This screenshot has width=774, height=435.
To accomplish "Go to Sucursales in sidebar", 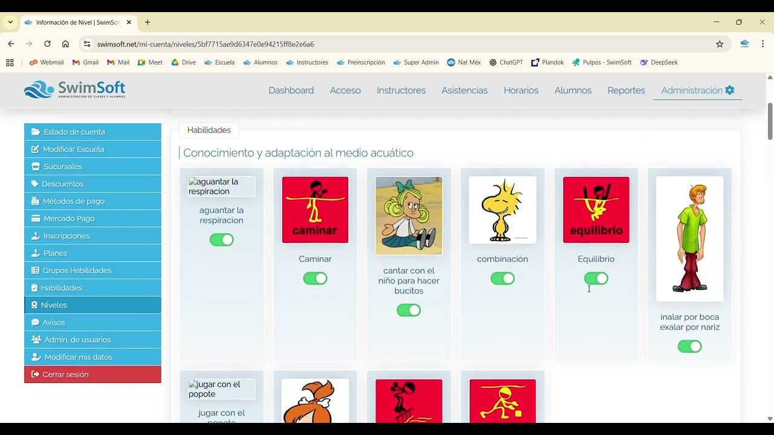I will pyautogui.click(x=93, y=166).
